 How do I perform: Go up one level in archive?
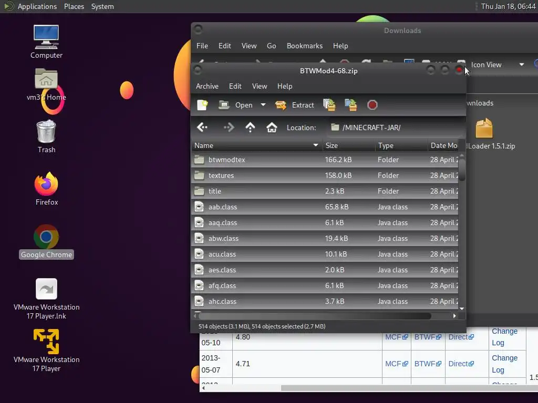coord(250,128)
